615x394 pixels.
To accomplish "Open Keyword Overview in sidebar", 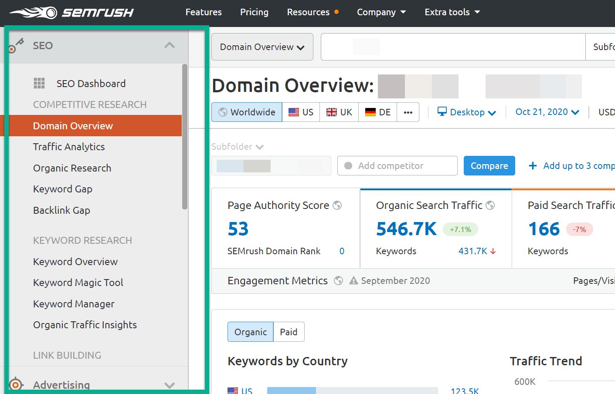I will point(75,262).
